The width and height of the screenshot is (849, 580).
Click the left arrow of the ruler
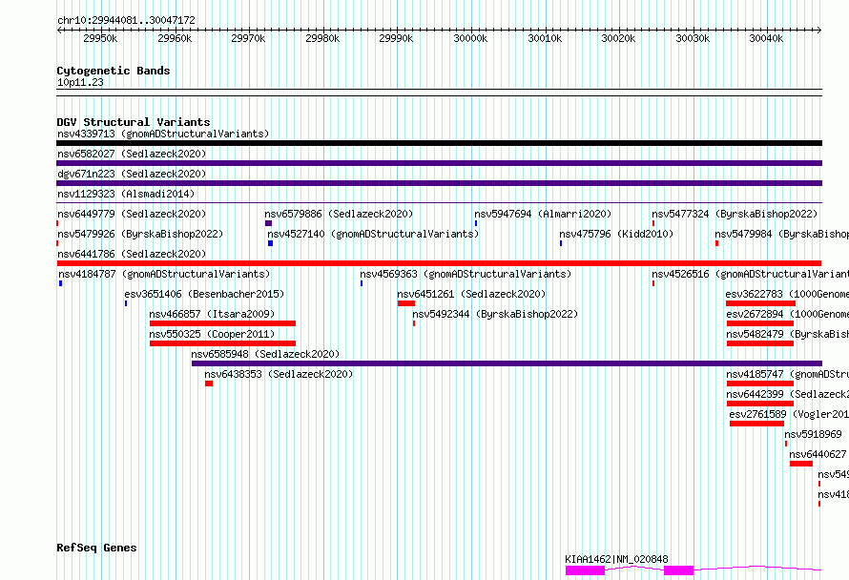click(59, 30)
